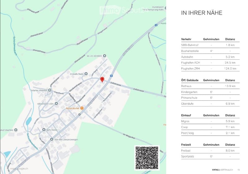248x174 pixels.
Task: Click the Rössli Büchel restaurant icon
Action: click(82, 108)
